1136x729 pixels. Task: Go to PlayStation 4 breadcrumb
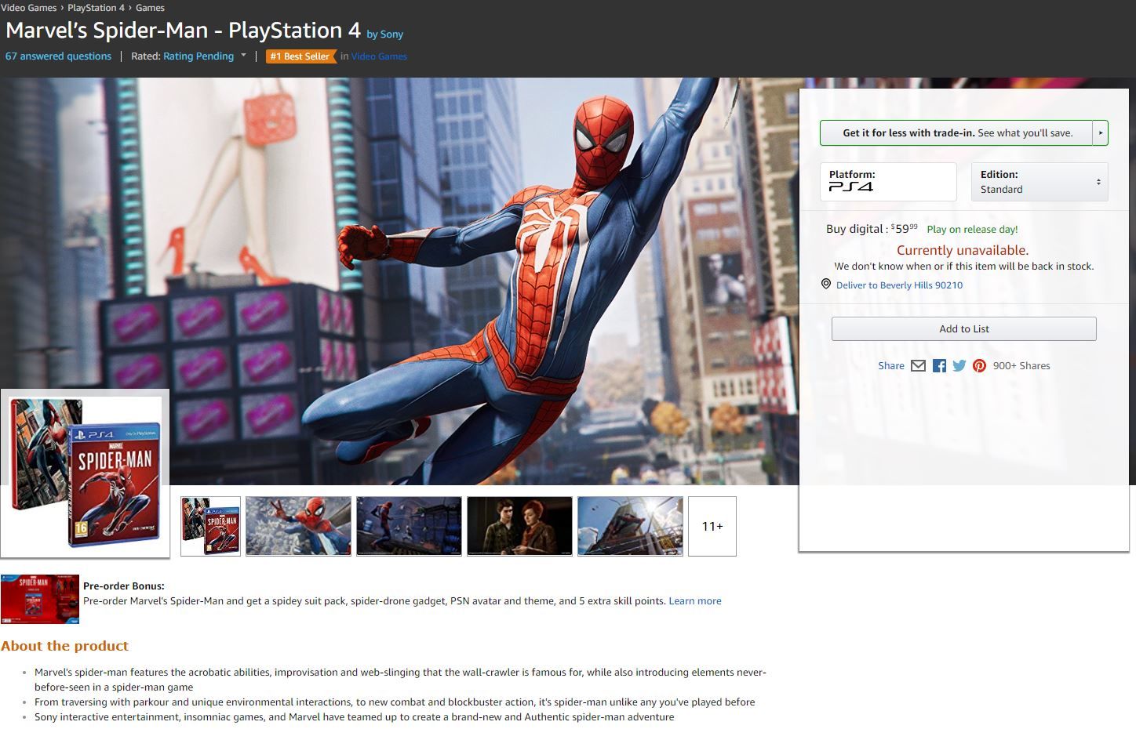pyautogui.click(x=96, y=8)
